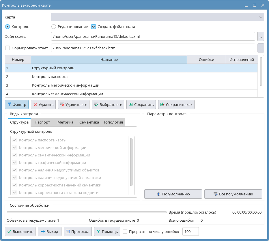This screenshot has height=241, width=269.
Task: Open the Протокол log button
Action: [77, 231]
